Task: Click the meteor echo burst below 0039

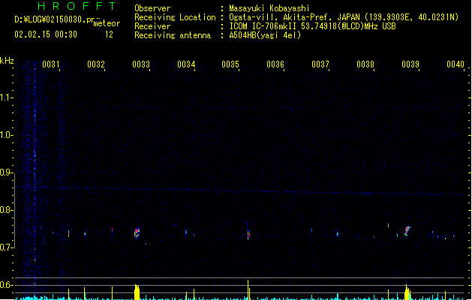Action: coord(407,231)
